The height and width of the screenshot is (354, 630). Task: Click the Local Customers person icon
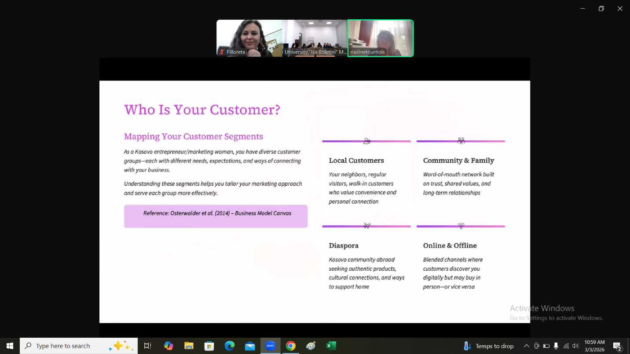[366, 141]
